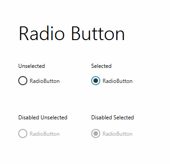Click the 'Disabled Selected' section heading
170x164 pixels.
point(113,118)
